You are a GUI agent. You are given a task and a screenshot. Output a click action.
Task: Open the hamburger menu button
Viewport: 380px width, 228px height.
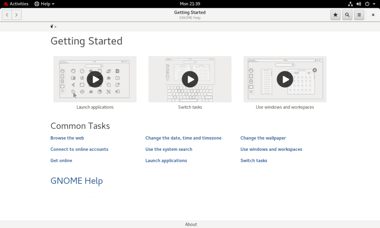pyautogui.click(x=359, y=15)
